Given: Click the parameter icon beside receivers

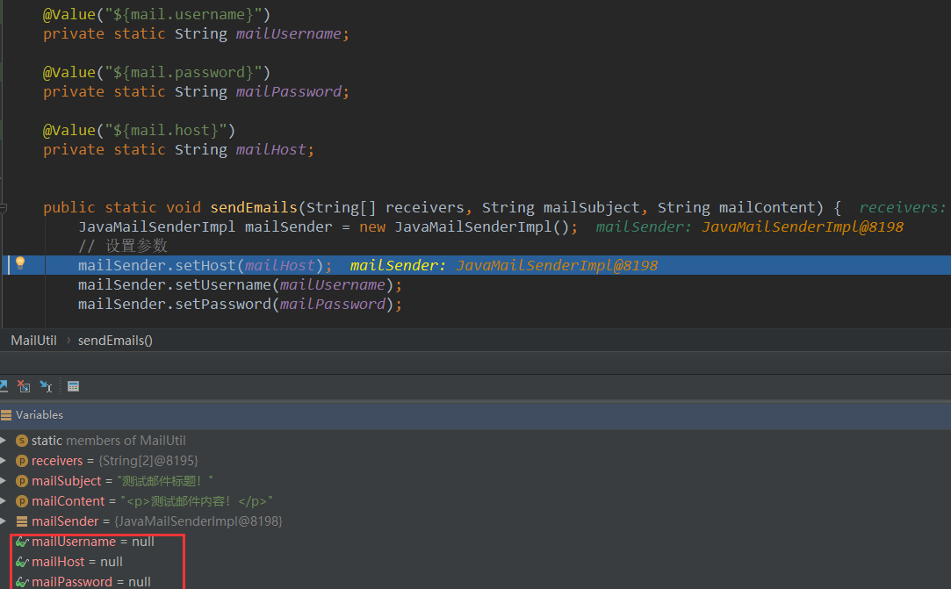Looking at the screenshot, I should click(22, 461).
